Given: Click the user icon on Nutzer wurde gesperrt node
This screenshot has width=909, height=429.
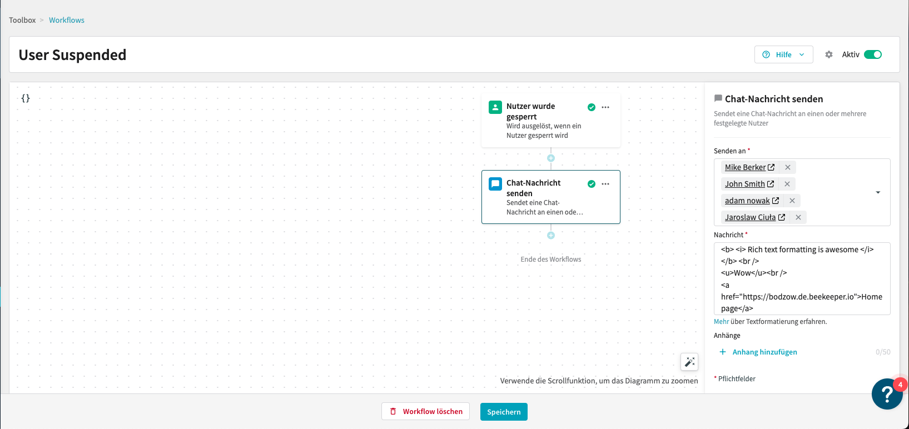Looking at the screenshot, I should click(x=495, y=107).
